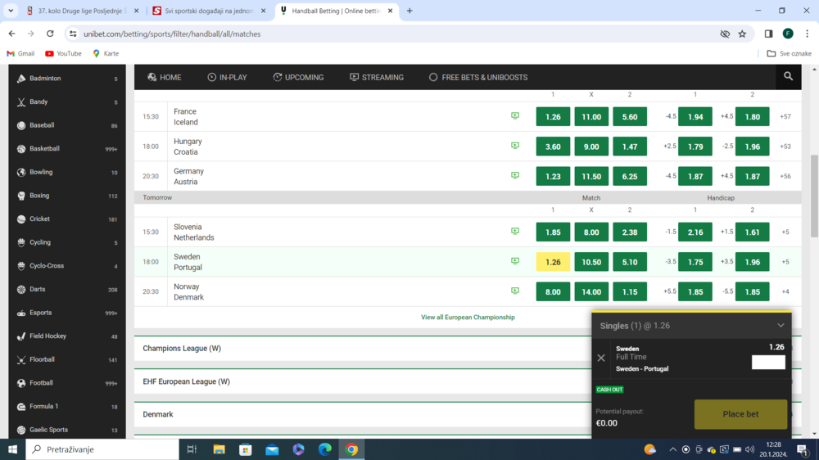This screenshot has width=819, height=460.
Task: Bookmark this page with the star icon
Action: (742, 34)
